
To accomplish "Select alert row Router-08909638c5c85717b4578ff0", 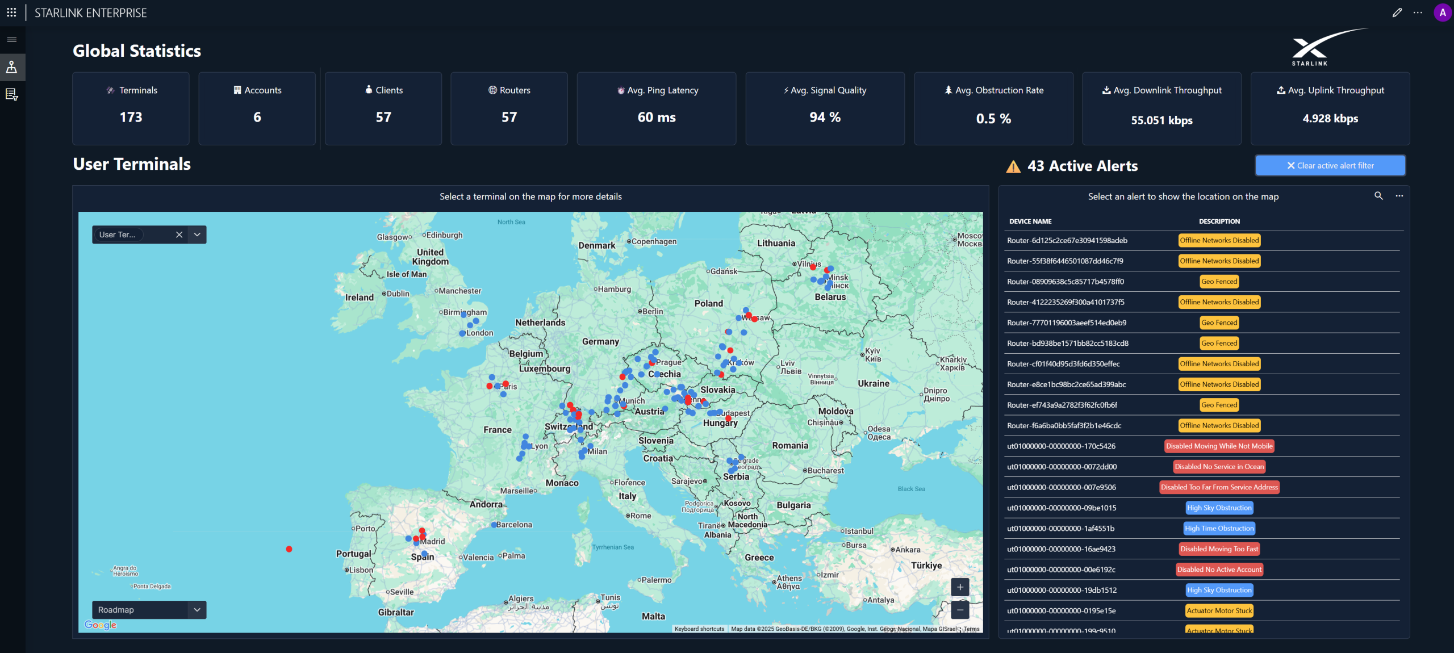I will [1203, 282].
